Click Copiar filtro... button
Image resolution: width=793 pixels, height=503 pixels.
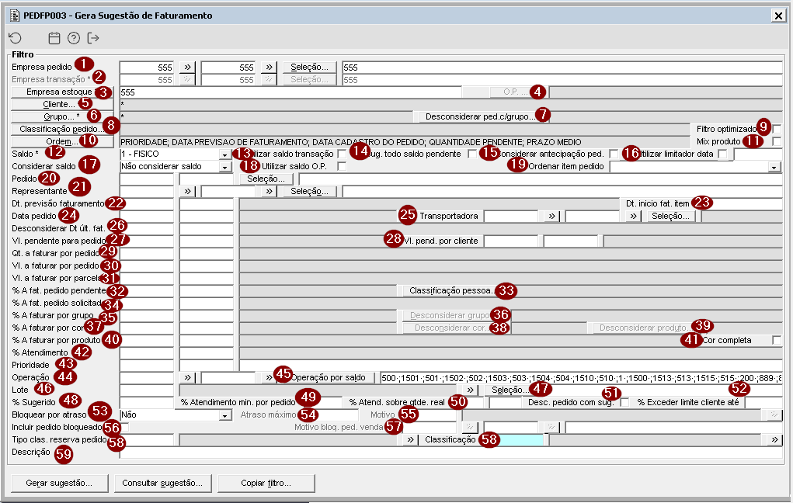pos(266,483)
